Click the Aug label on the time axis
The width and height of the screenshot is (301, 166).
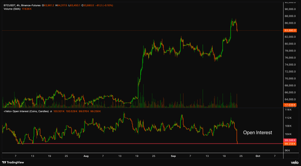coord(86,156)
